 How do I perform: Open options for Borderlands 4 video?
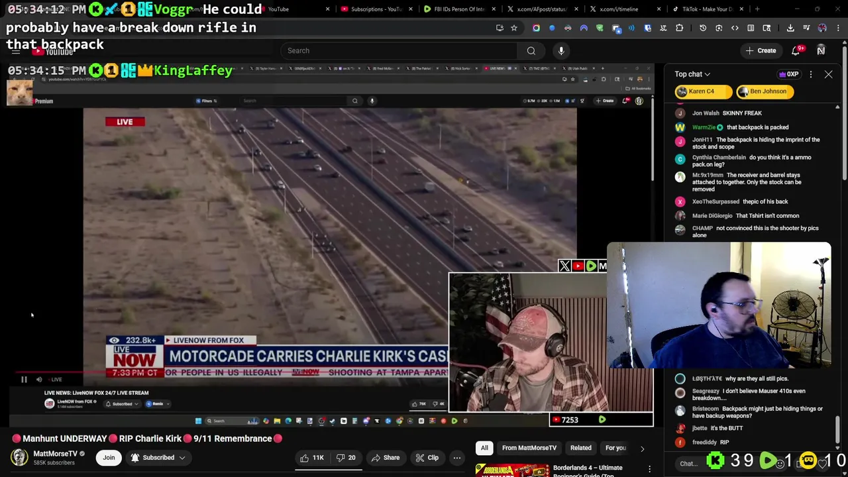[650, 468]
